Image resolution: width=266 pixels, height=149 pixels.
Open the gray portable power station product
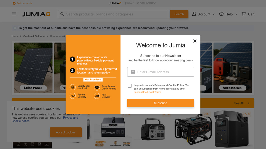point(153,129)
